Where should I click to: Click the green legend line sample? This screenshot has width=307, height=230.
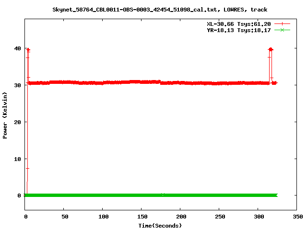tap(282, 30)
